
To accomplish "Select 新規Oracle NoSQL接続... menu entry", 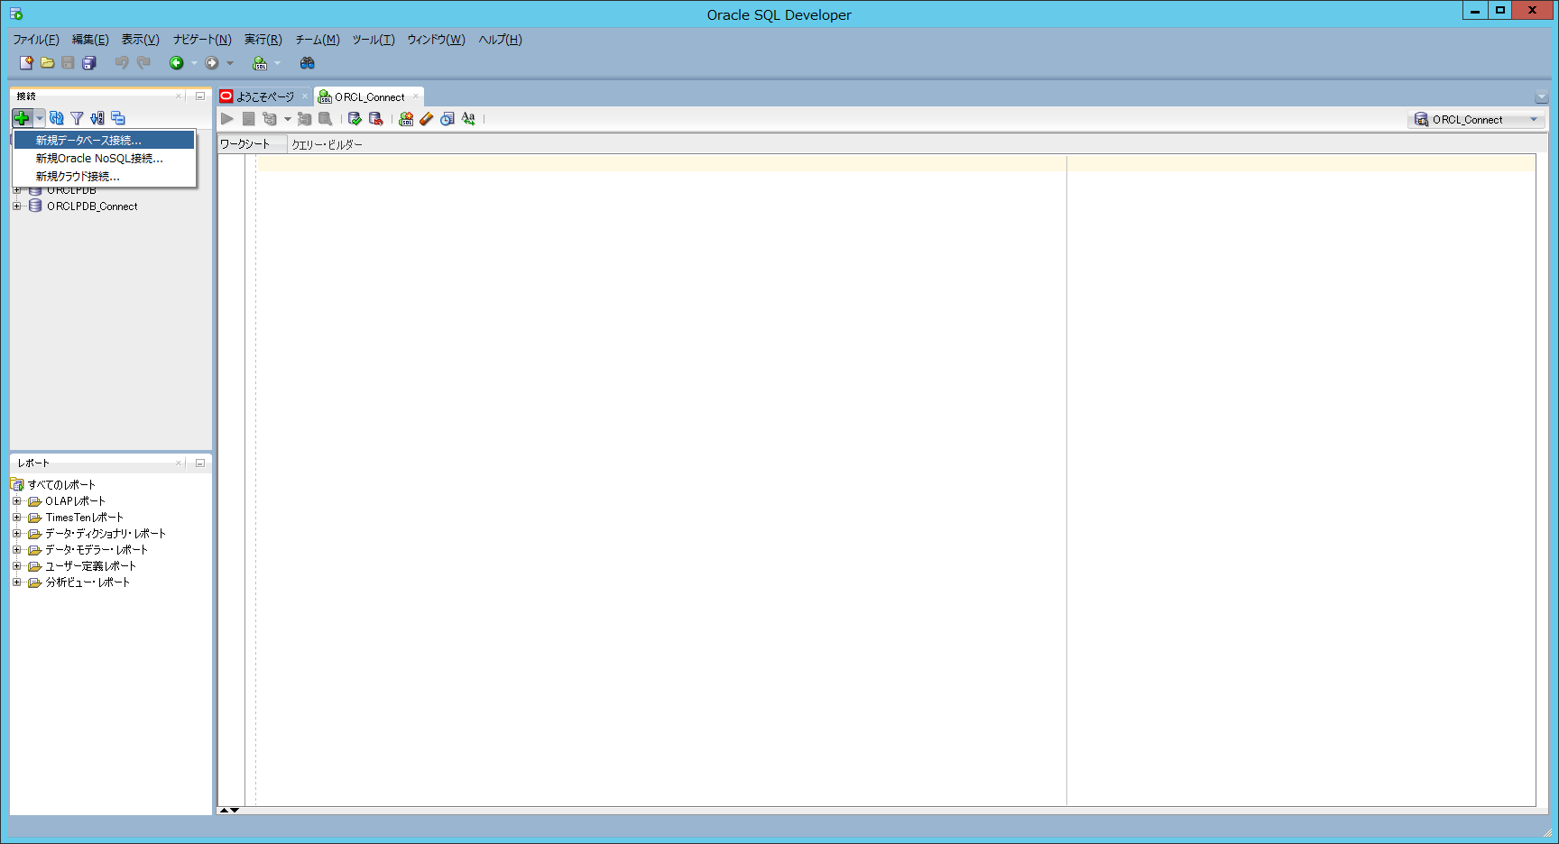I will coord(104,158).
